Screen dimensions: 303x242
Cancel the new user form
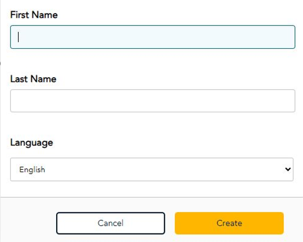click(111, 223)
